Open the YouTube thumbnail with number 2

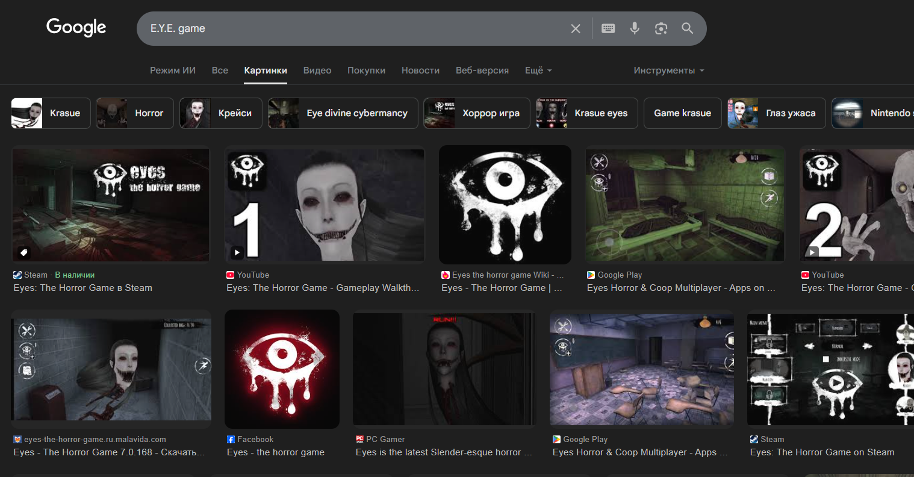click(x=856, y=205)
